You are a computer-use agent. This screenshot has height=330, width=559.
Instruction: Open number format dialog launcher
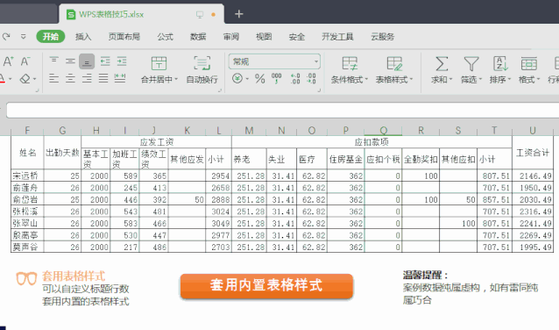coord(319,90)
